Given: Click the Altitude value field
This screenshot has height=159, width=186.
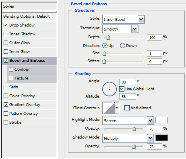Looking at the screenshot, I should coord(127,96).
